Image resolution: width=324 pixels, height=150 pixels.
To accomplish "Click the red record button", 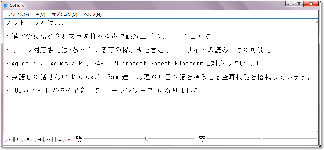I will point(69,139).
